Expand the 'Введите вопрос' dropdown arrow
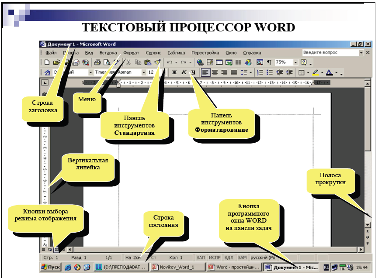This screenshot has width=378, height=278. click(x=361, y=52)
